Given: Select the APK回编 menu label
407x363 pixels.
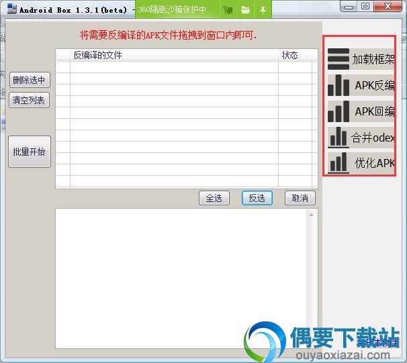Looking at the screenshot, I should (375, 111).
